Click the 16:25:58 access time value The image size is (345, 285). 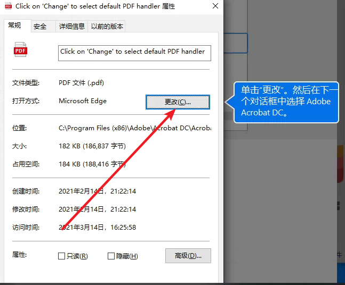pos(123,228)
